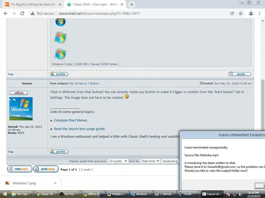Open a new browser tab

[x=132, y=4]
